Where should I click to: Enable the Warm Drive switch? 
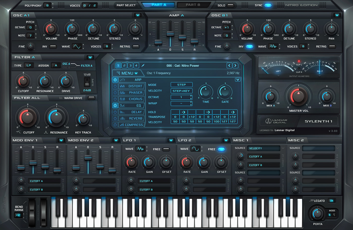tap(91, 98)
